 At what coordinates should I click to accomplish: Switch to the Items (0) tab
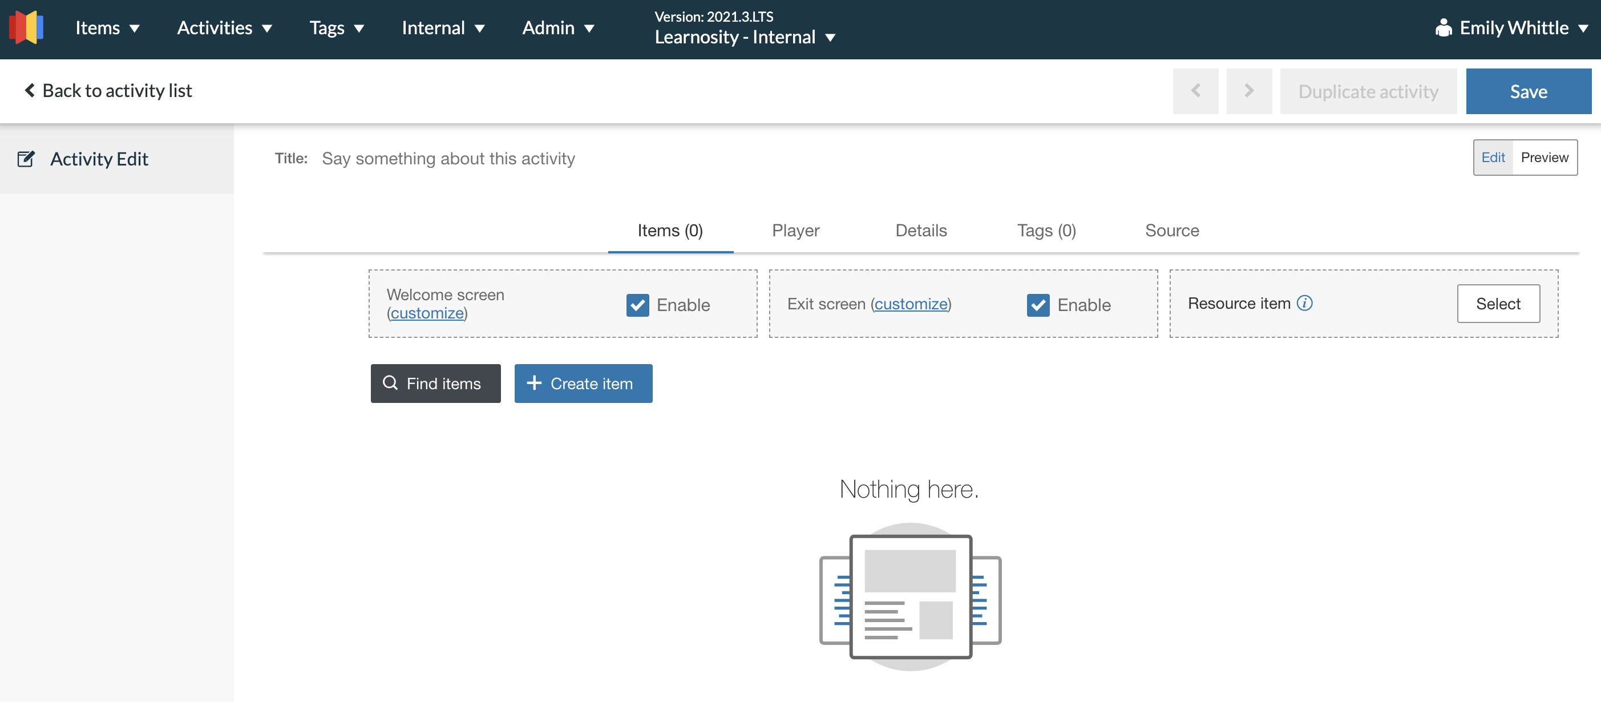pos(670,231)
